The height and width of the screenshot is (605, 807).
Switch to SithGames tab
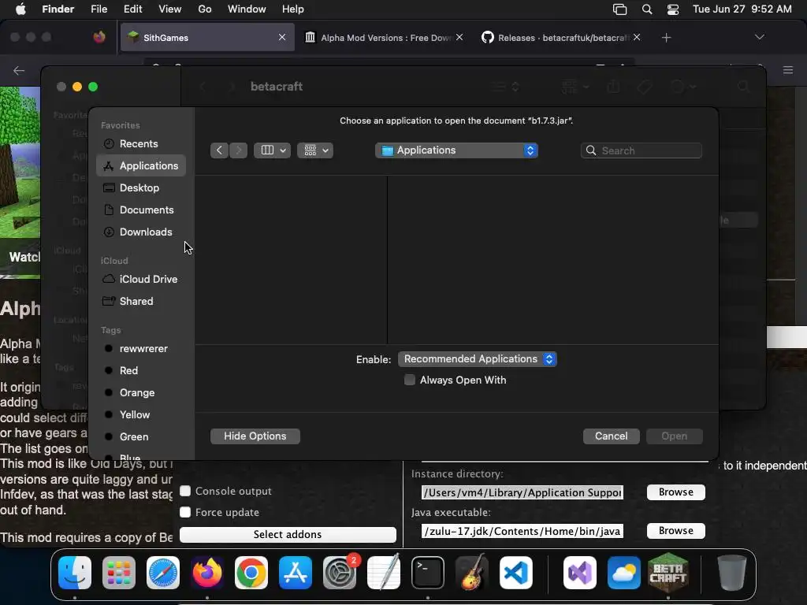207,38
